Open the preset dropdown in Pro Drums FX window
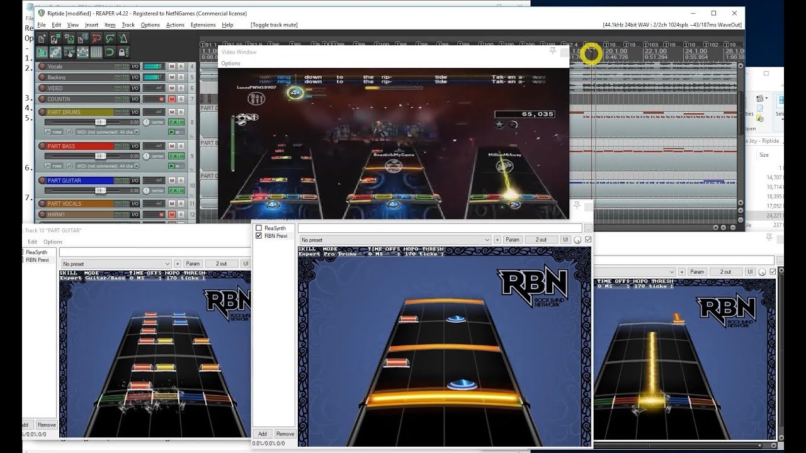This screenshot has width=806, height=453. pos(395,240)
